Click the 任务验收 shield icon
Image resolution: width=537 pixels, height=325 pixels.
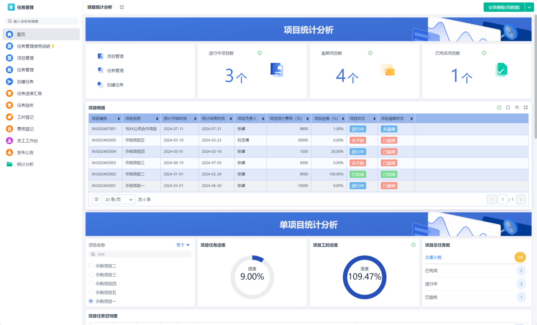[x=9, y=105]
